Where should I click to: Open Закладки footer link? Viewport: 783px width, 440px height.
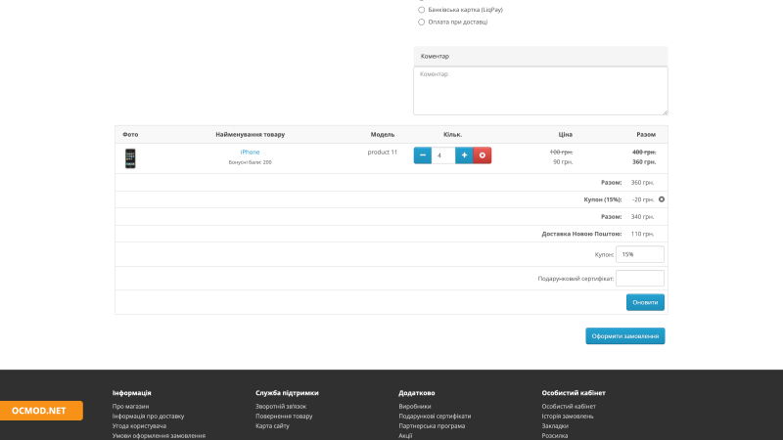(x=555, y=426)
